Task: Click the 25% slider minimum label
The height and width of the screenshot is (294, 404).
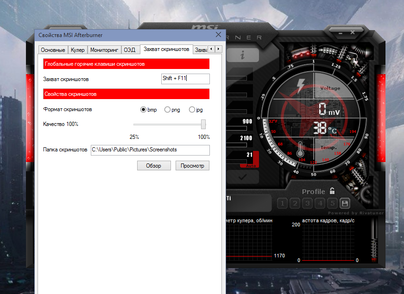Action: point(134,137)
